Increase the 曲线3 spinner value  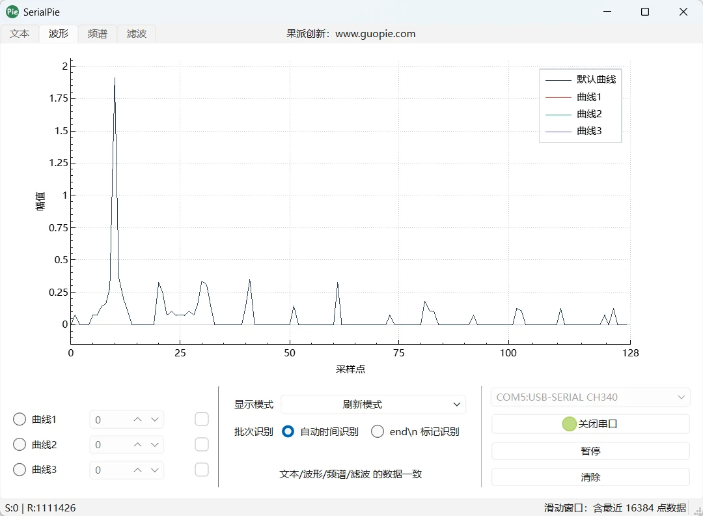137,470
